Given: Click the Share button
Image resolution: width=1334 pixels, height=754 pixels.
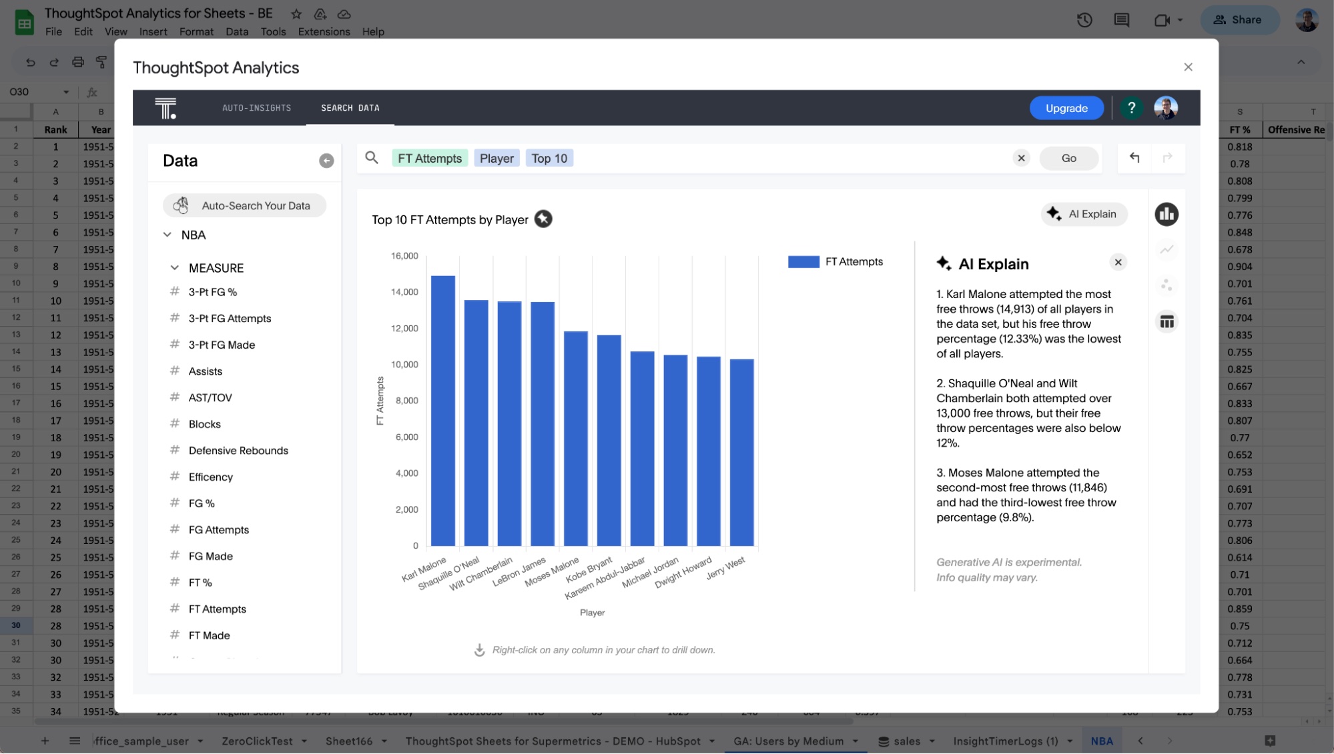Looking at the screenshot, I should 1240,20.
